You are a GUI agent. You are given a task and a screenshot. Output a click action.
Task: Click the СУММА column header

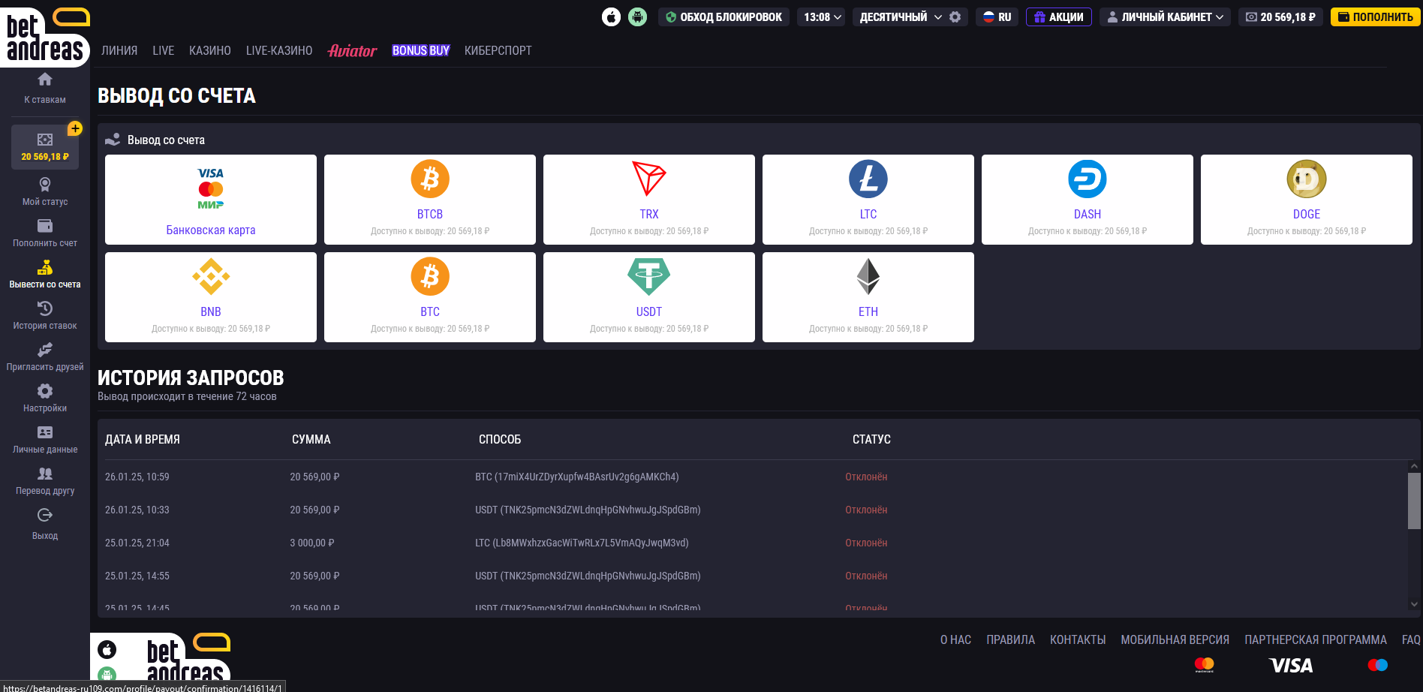[x=311, y=439]
